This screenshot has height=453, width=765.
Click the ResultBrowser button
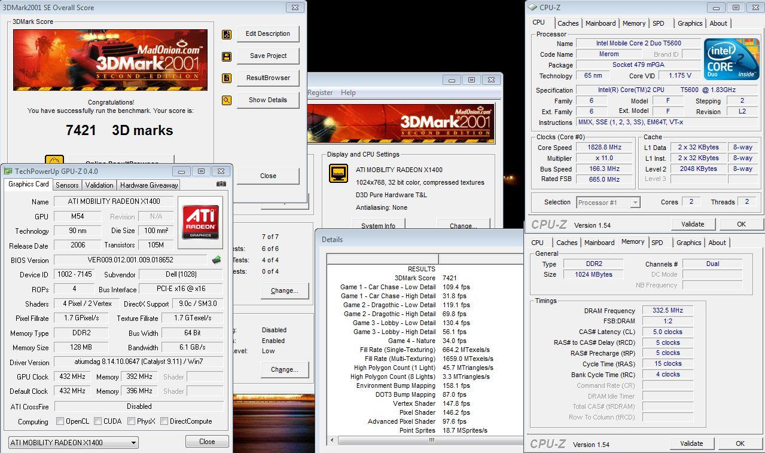(268, 78)
